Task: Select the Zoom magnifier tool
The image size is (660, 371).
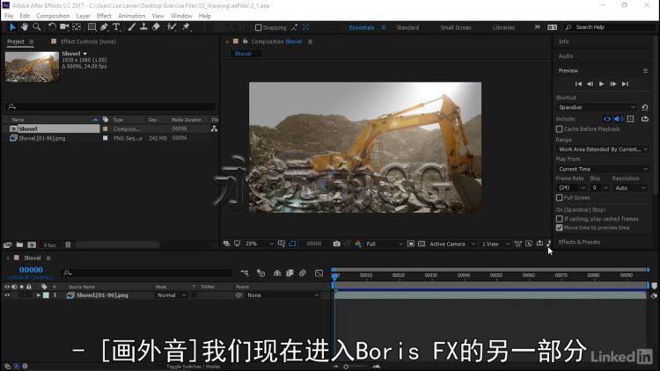Action: [x=37, y=27]
